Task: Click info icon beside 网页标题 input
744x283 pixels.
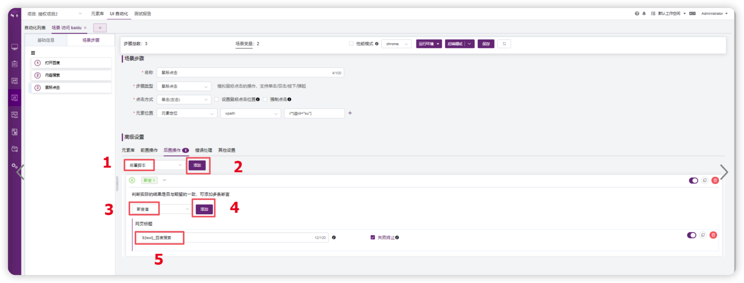Action: point(334,237)
